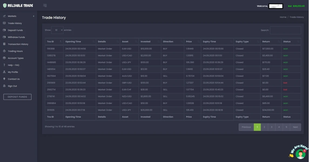
Task: Sort table by Invested column header
Action: [149, 42]
